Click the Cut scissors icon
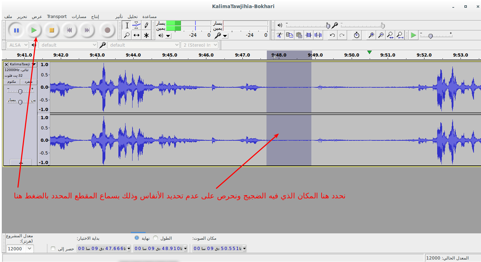Screen dimensions: 481x262 (x=280, y=35)
